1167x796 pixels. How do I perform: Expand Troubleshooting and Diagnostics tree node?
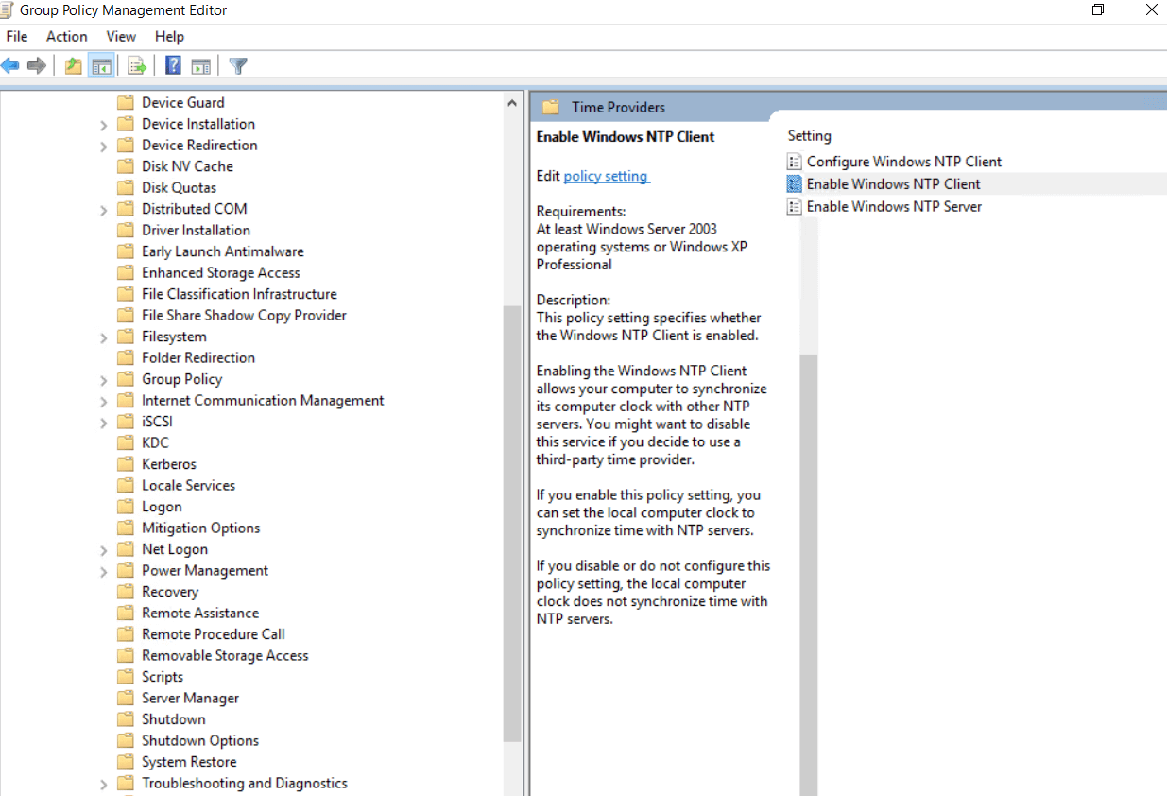[104, 784]
